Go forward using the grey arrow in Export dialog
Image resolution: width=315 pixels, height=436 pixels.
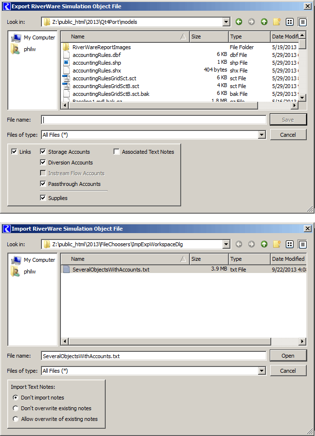coord(251,22)
